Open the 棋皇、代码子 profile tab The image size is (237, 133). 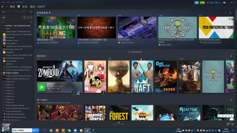[38, 7]
